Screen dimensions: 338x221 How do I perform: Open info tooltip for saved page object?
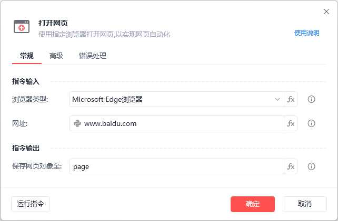click(x=311, y=166)
